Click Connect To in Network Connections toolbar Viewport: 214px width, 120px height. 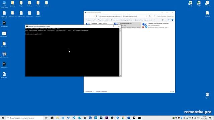103,20
